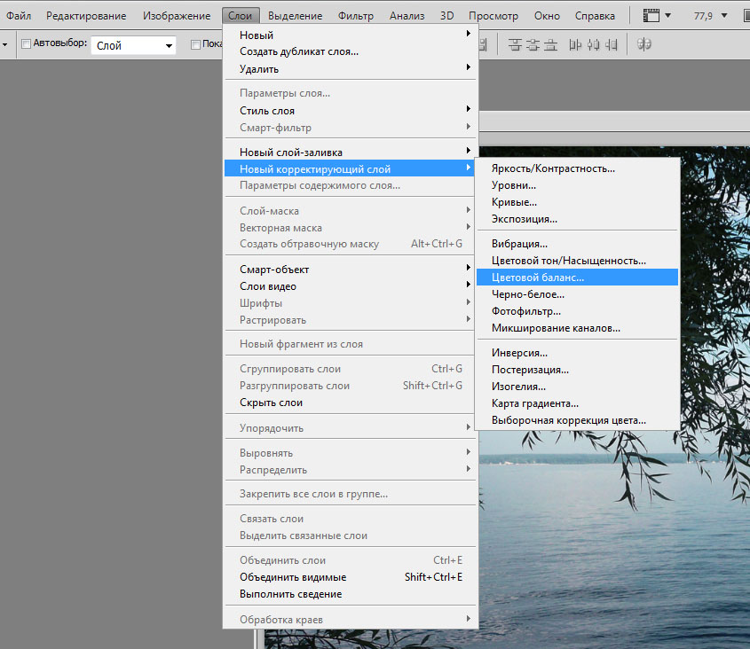Open the Просмотр menu
750x649 pixels.
(x=493, y=16)
